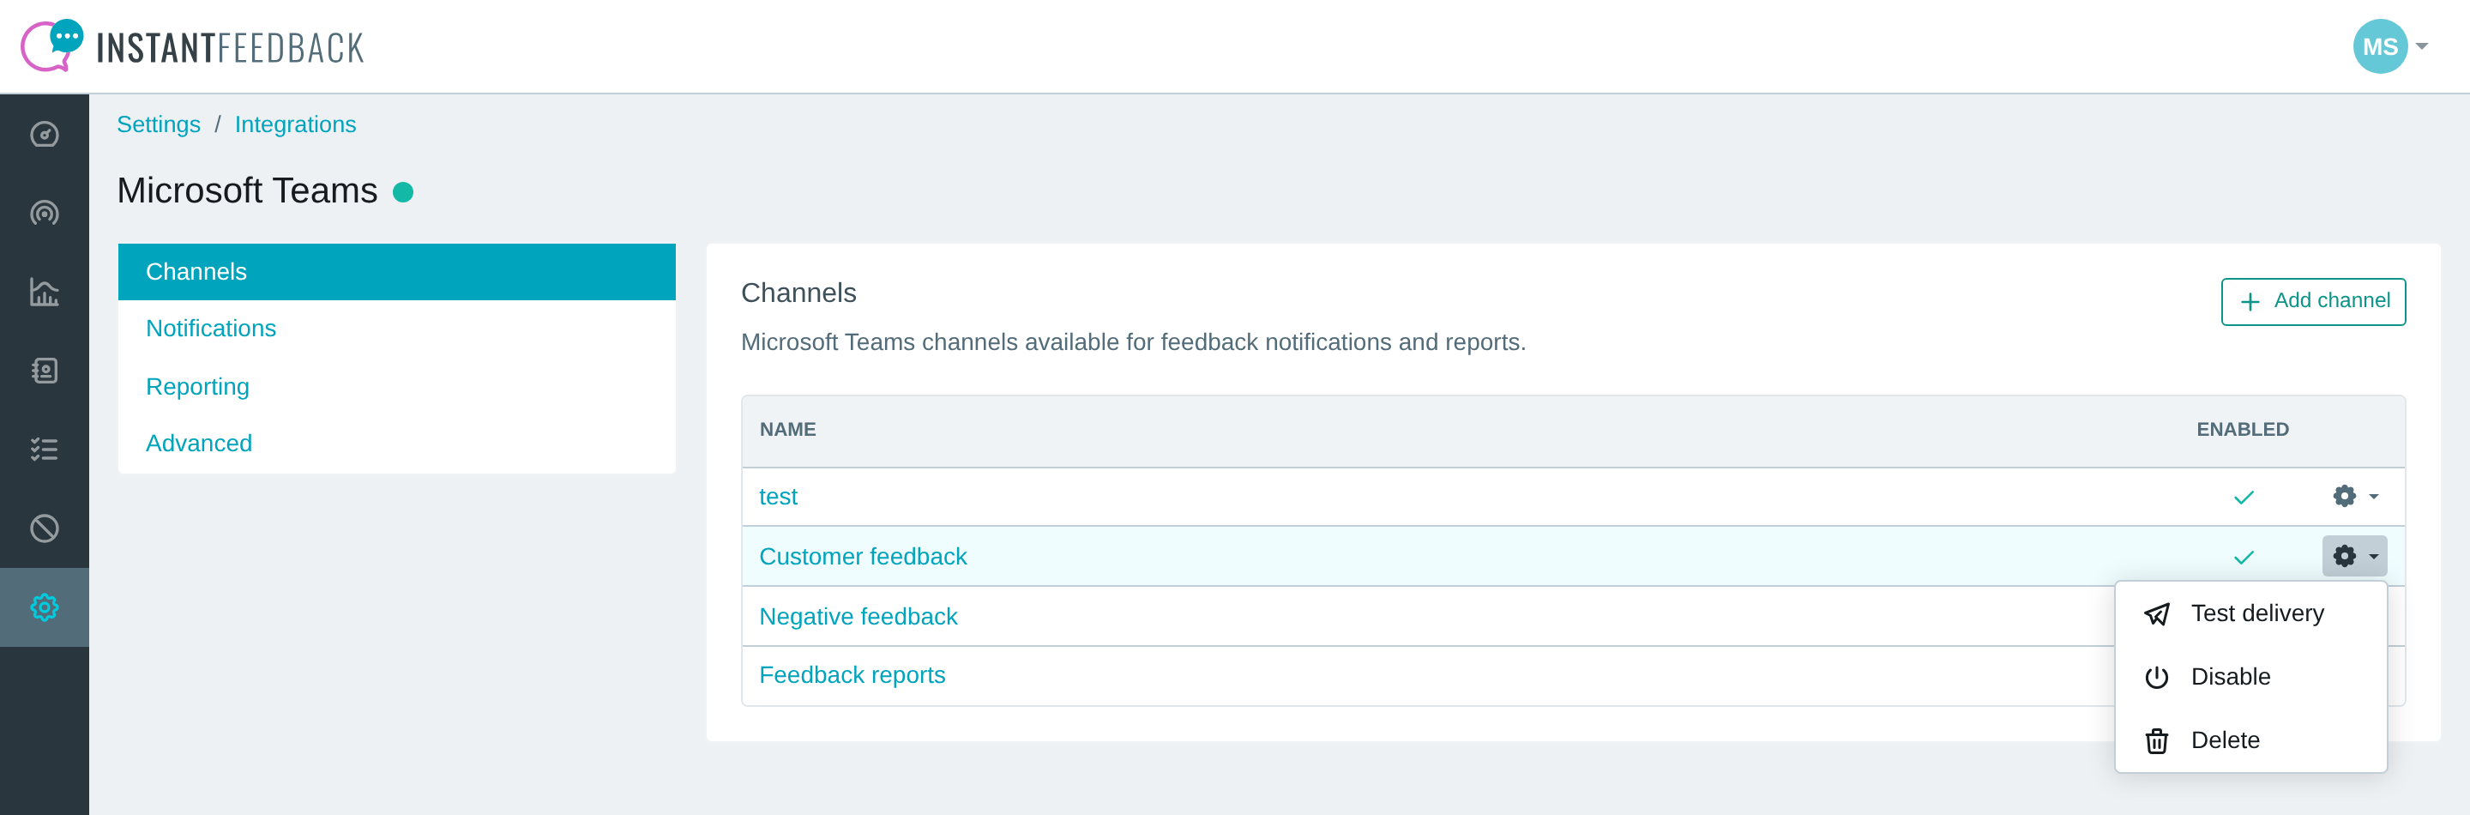Open the Feedback reports channel link
Viewport: 2470px width, 815px height.
(852, 675)
